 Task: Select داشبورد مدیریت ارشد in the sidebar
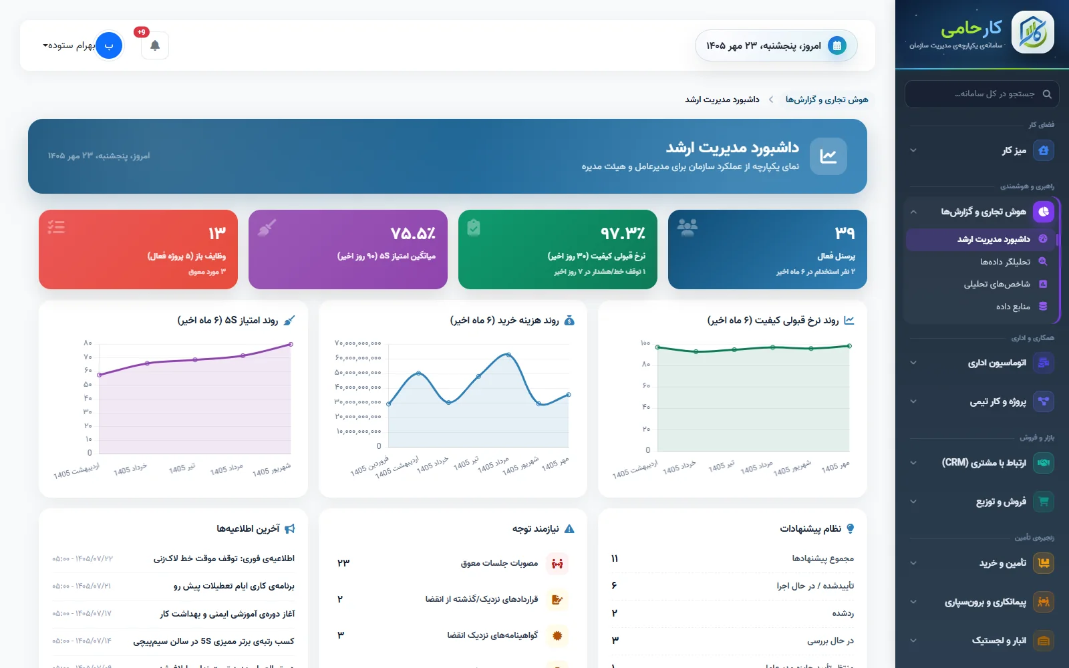[980, 239]
